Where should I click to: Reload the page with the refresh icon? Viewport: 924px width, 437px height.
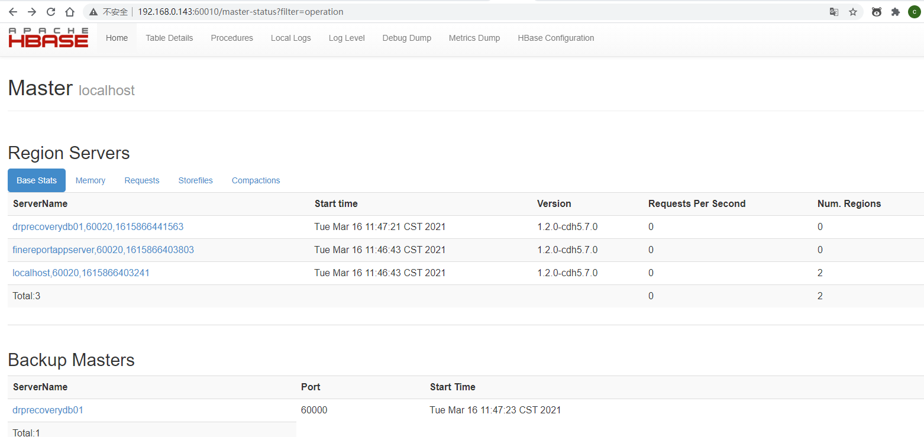click(x=51, y=12)
